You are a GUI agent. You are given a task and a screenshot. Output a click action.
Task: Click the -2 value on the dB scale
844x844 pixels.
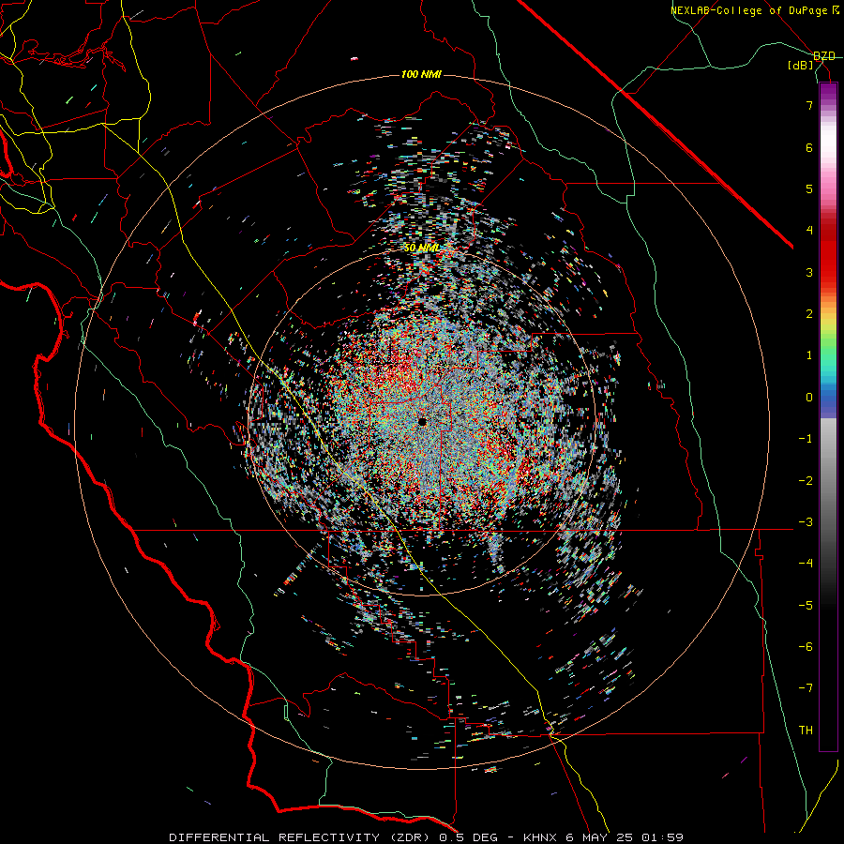click(806, 481)
